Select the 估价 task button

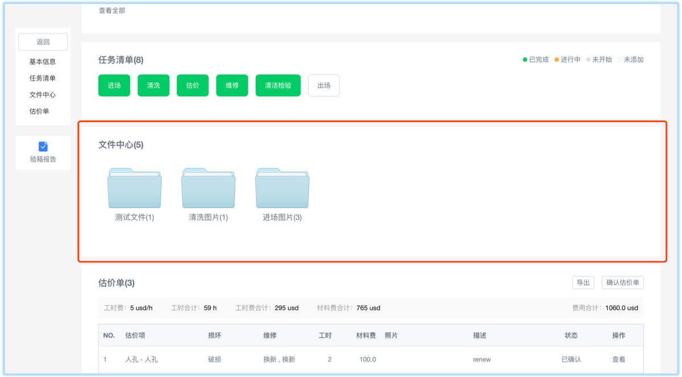[193, 85]
